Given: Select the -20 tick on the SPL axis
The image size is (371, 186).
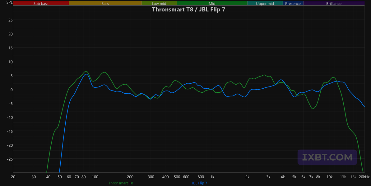Looking at the screenshot, I should click(9, 145).
